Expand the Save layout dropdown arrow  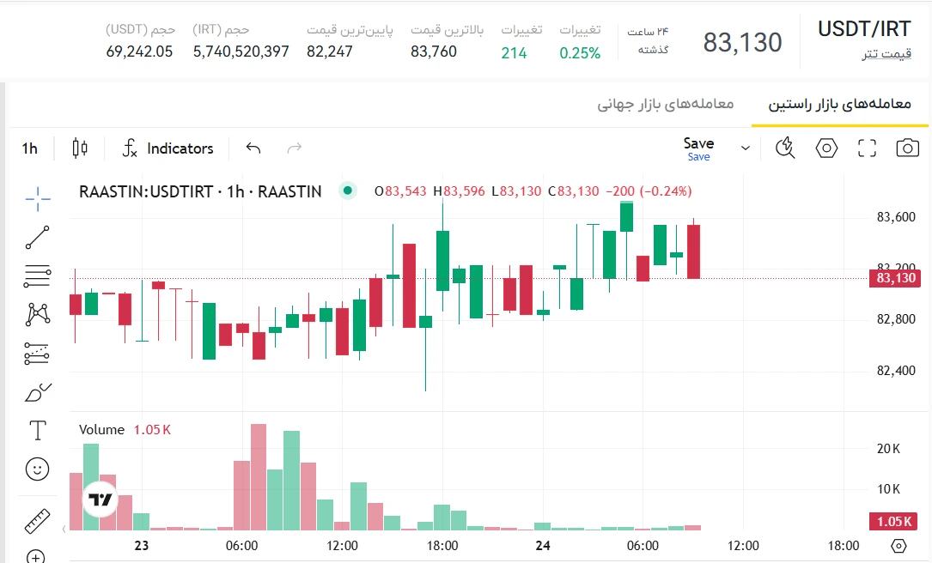click(x=746, y=148)
